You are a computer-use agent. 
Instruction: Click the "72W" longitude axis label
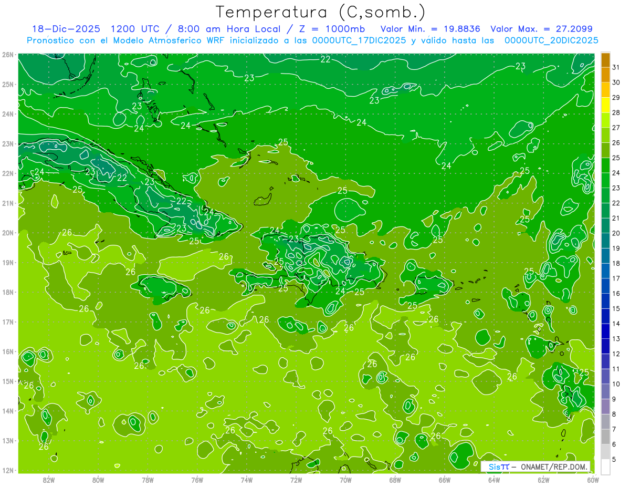(x=296, y=480)
